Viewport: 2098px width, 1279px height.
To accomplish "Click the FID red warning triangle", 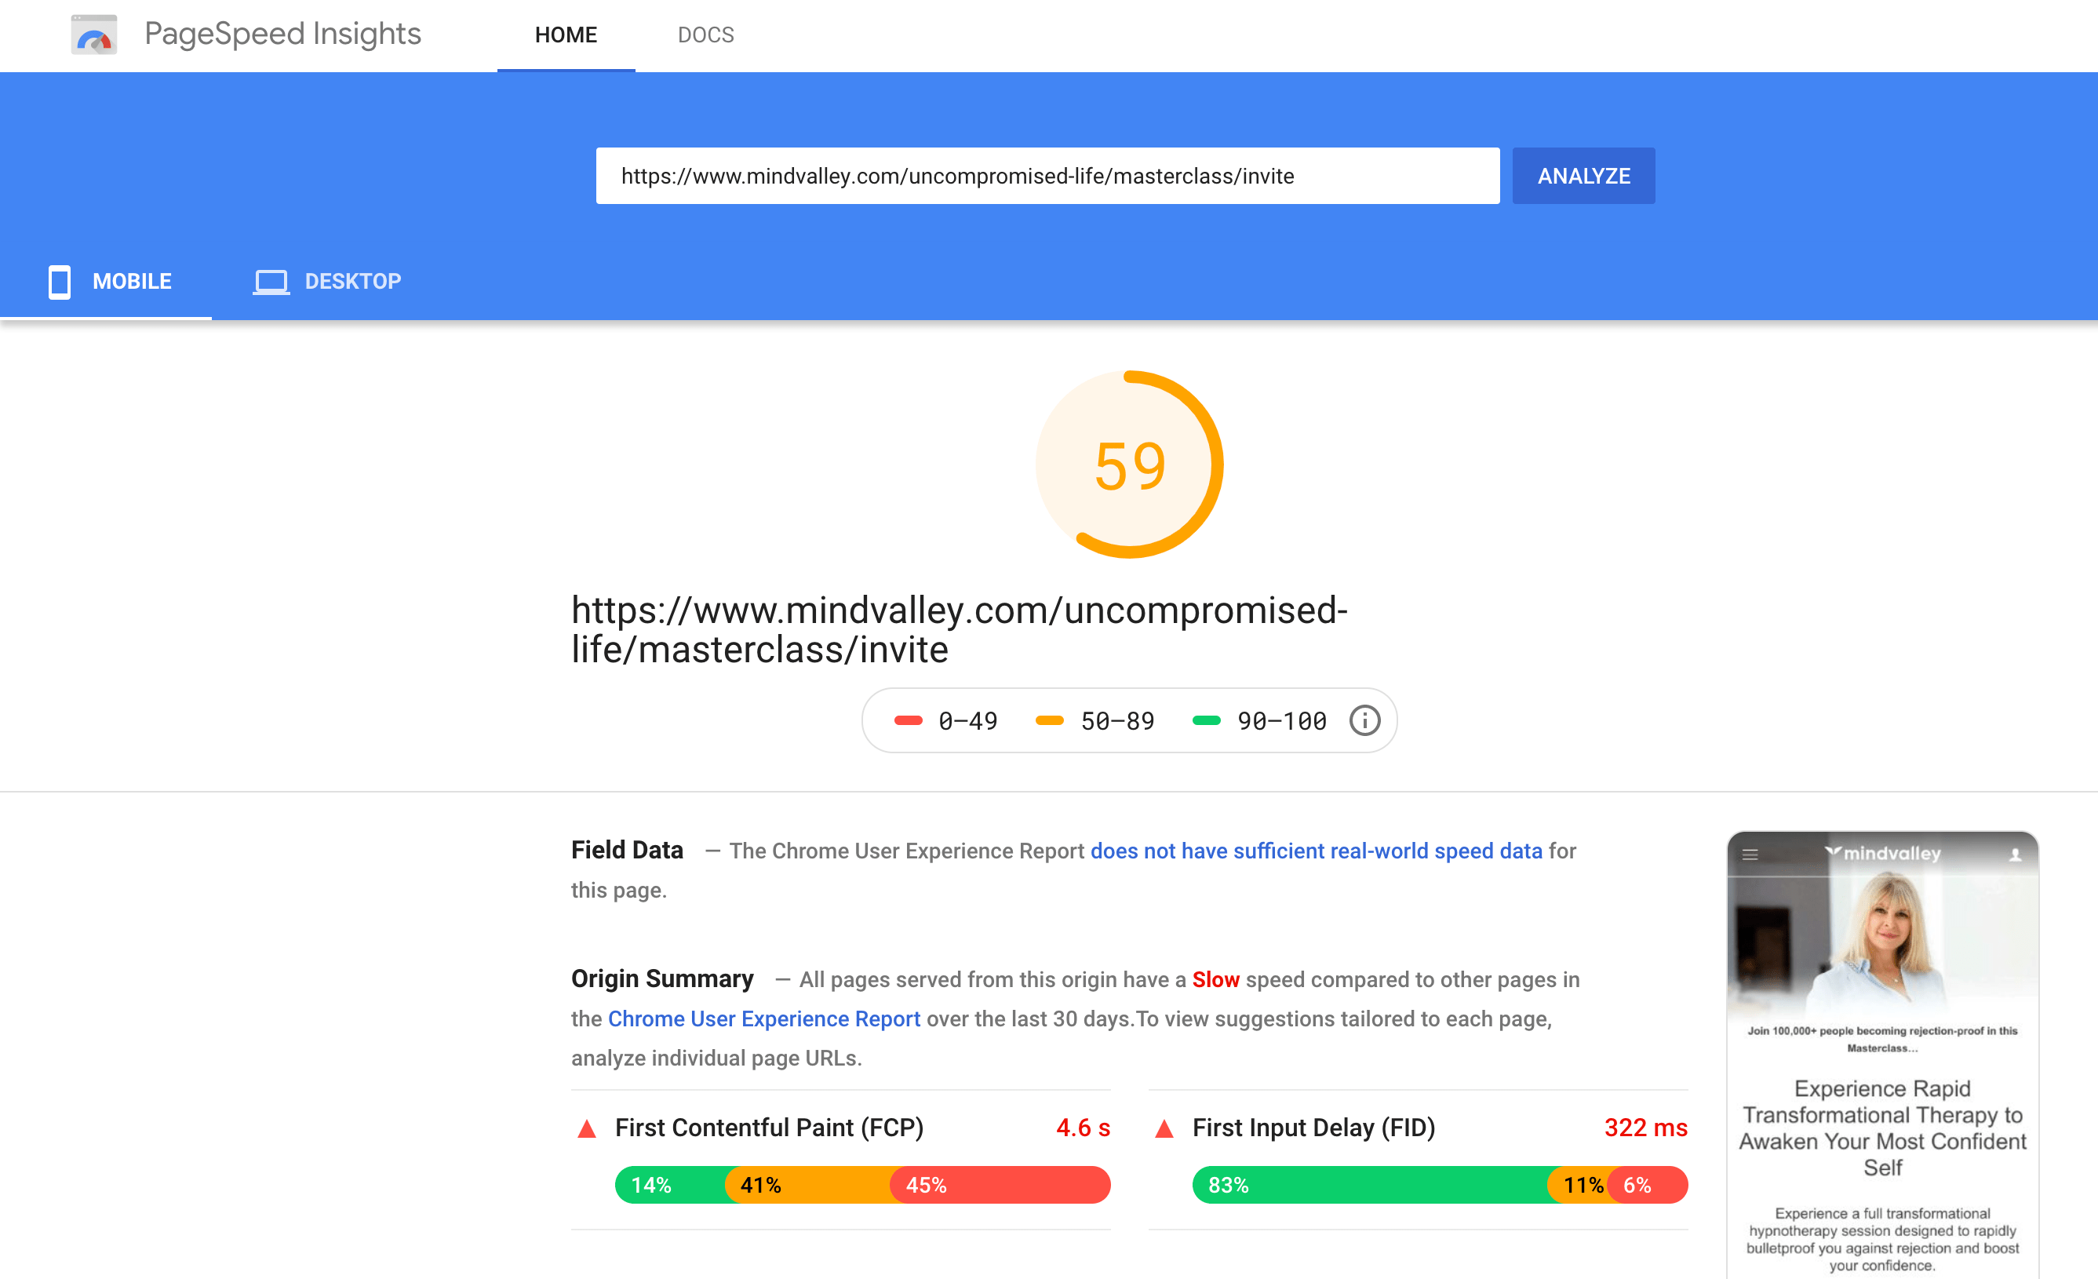I will [x=1164, y=1129].
